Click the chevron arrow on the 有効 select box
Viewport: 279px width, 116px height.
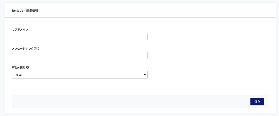pyautogui.click(x=145, y=75)
